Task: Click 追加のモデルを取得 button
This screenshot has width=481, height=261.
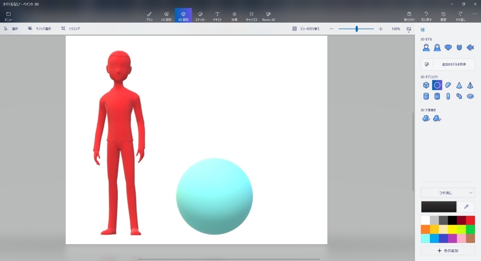Action: (x=448, y=64)
